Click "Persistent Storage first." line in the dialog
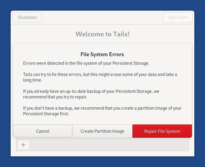This screenshot has height=167, width=205. click(46, 114)
